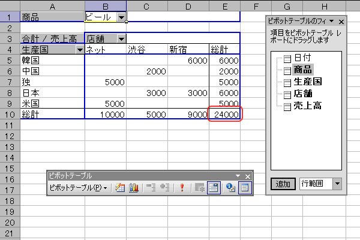Select the 総計 row label in column A
Screen dimensions: 360x240
[52, 114]
